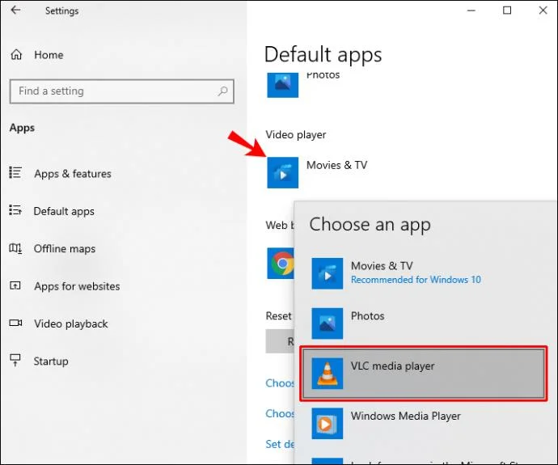This screenshot has height=465, width=558.
Task: Click Photos icon in Choose an app list
Action: [328, 323]
